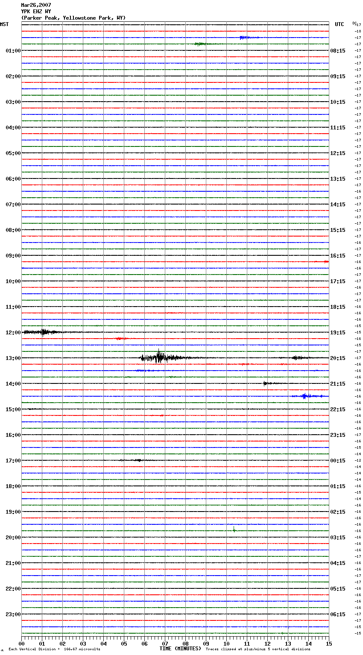Click the date text Mar26,2007
The width and height of the screenshot is (363, 655).
36,5
